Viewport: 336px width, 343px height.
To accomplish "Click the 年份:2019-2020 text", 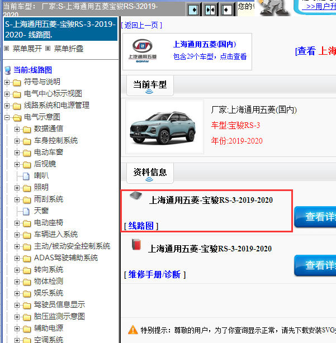I will point(236,141).
